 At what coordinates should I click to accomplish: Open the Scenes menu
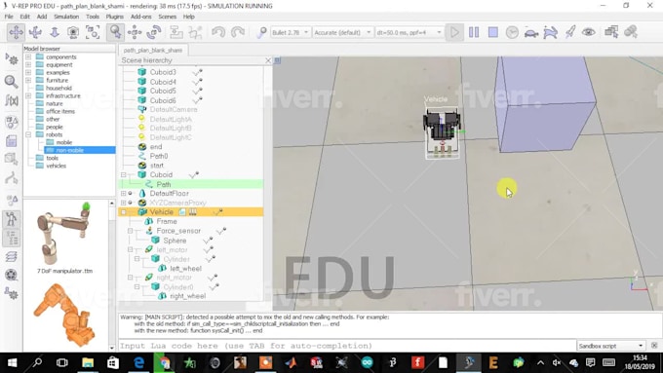pyautogui.click(x=167, y=17)
